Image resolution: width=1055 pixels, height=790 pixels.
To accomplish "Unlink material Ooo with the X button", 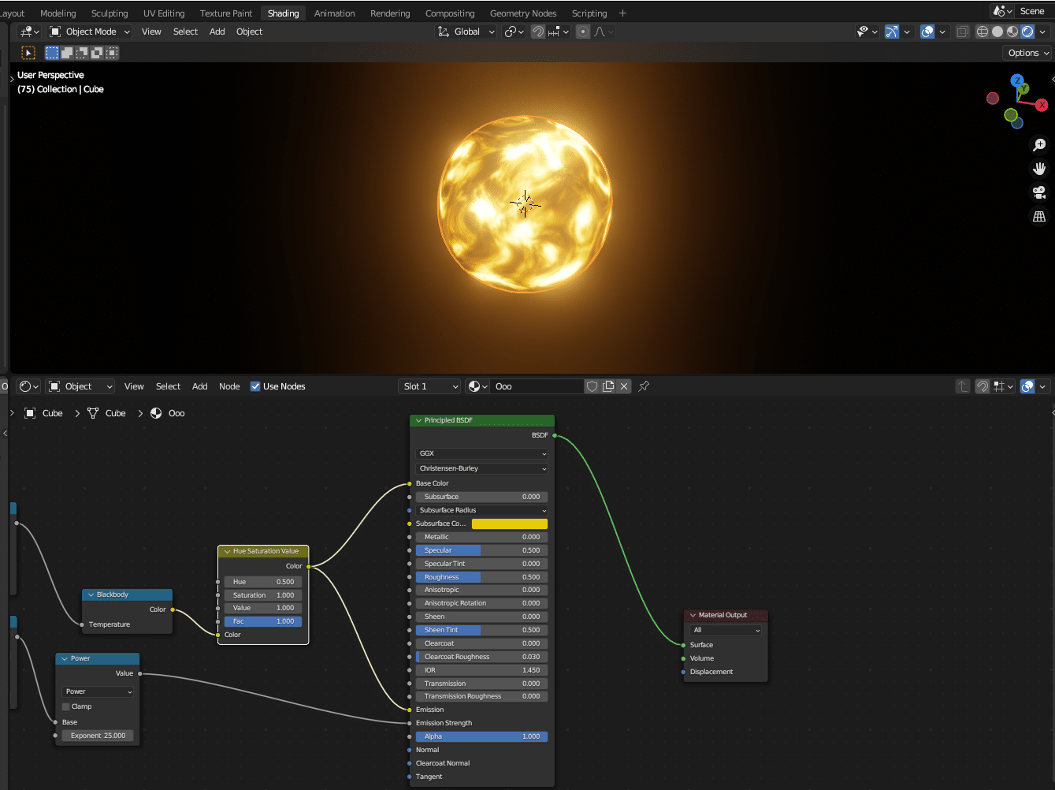I will tap(625, 386).
